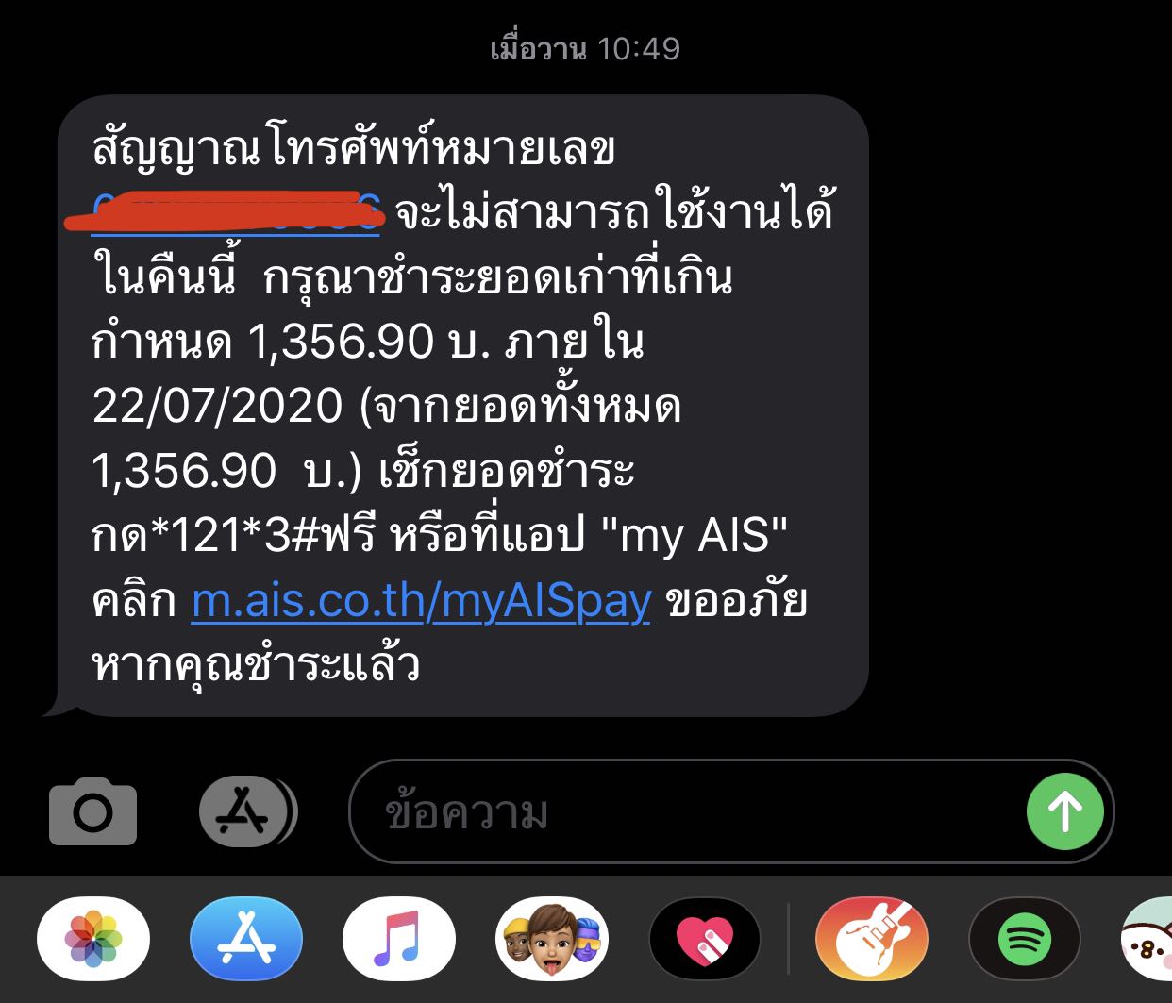
Task: Open Digital Touch heart icon
Action: (705, 940)
